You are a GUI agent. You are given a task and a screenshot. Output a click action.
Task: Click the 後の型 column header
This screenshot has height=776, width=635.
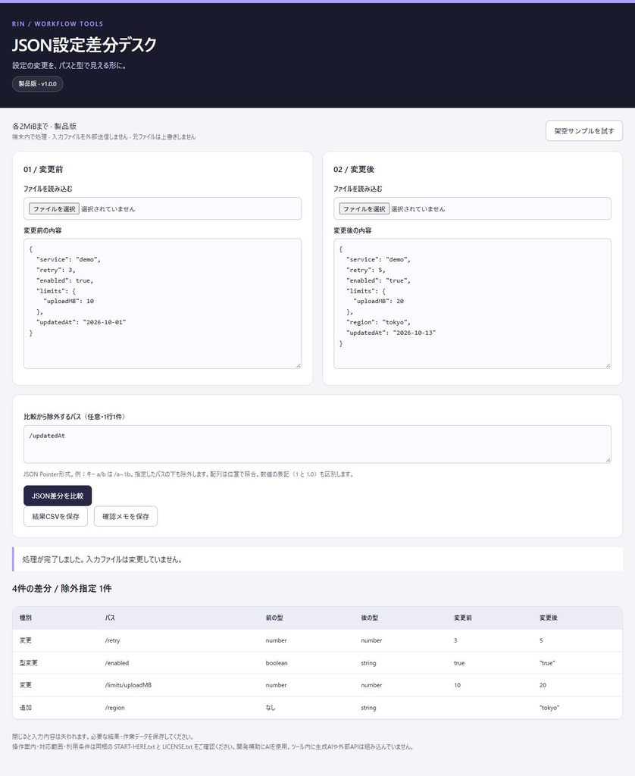(x=370, y=618)
